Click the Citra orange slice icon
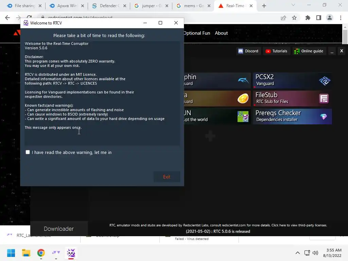The width and height of the screenshot is (348, 261). point(243,98)
